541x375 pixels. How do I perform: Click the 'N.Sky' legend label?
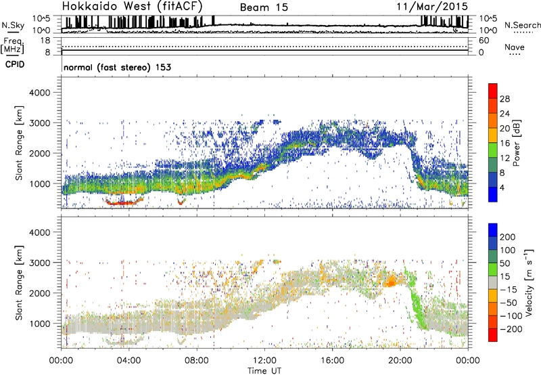pyautogui.click(x=13, y=25)
